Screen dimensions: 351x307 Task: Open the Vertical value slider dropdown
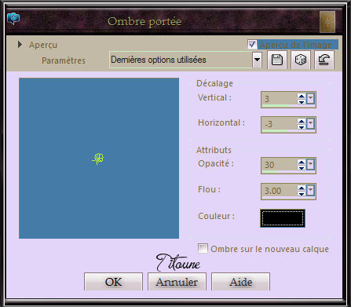[x=310, y=99]
